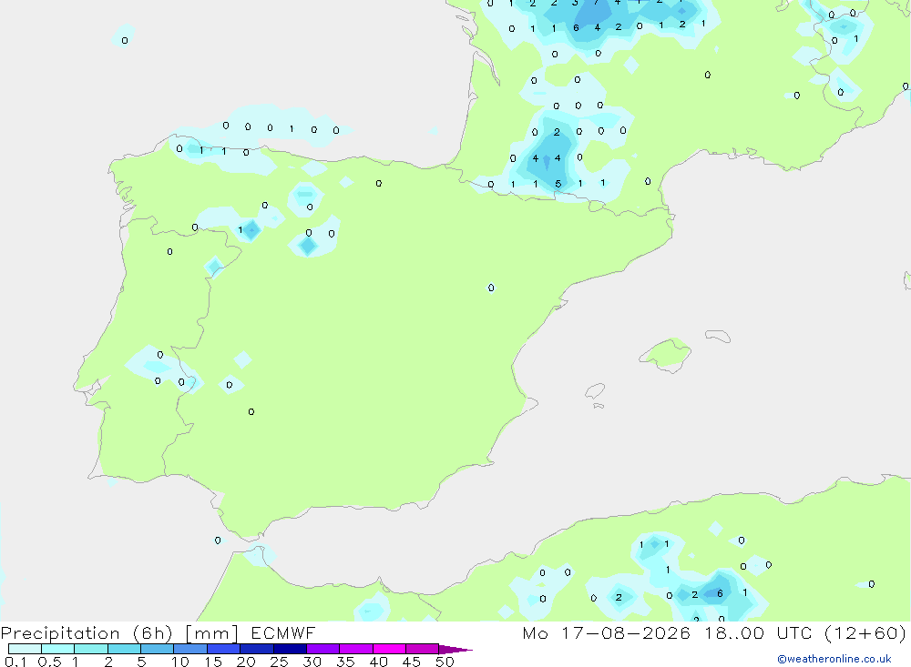Image resolution: width=911 pixels, height=667 pixels.
Task: Click the "6" value in Algeria's rain cell
Action: tap(720, 593)
